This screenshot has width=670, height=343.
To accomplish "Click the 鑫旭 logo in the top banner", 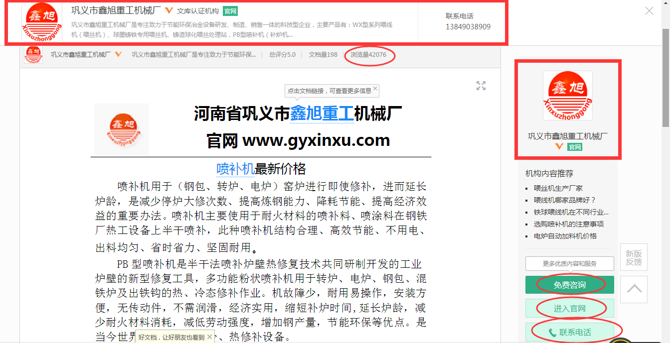I will point(42,22).
